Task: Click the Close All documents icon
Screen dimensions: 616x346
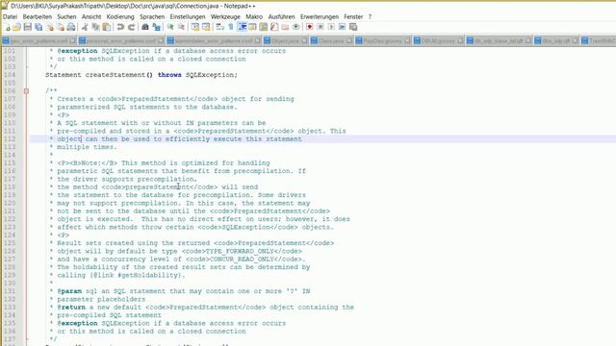Action: point(61,27)
